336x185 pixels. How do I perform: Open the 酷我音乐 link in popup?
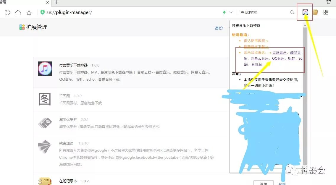[295, 53]
